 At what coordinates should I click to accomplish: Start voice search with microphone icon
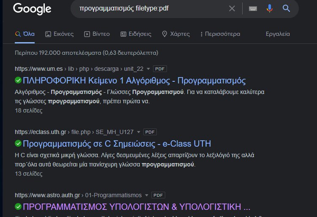(x=270, y=8)
